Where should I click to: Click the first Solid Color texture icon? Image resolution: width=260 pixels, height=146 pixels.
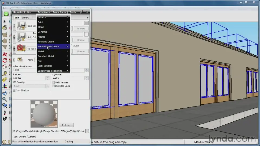[22, 26]
